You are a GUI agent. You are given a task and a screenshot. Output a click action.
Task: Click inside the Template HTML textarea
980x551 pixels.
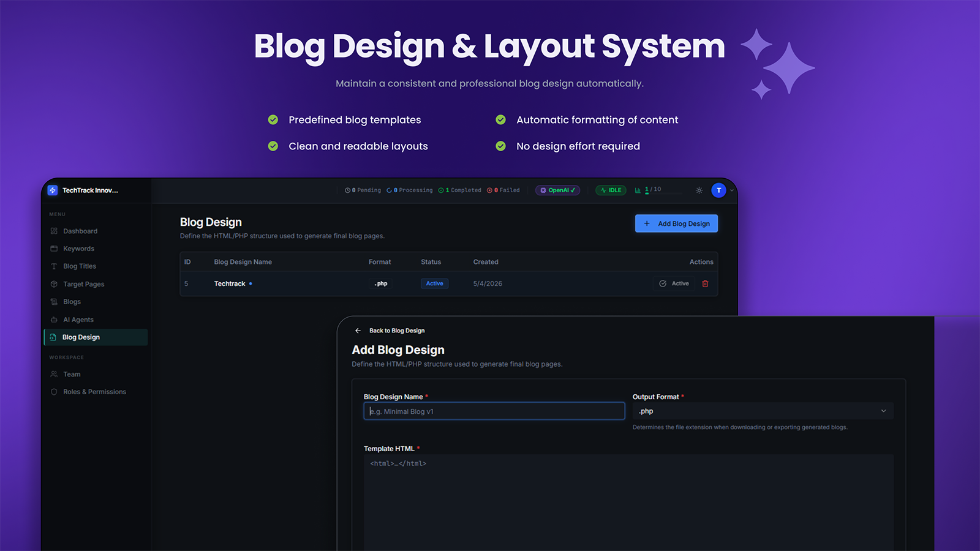tap(628, 502)
